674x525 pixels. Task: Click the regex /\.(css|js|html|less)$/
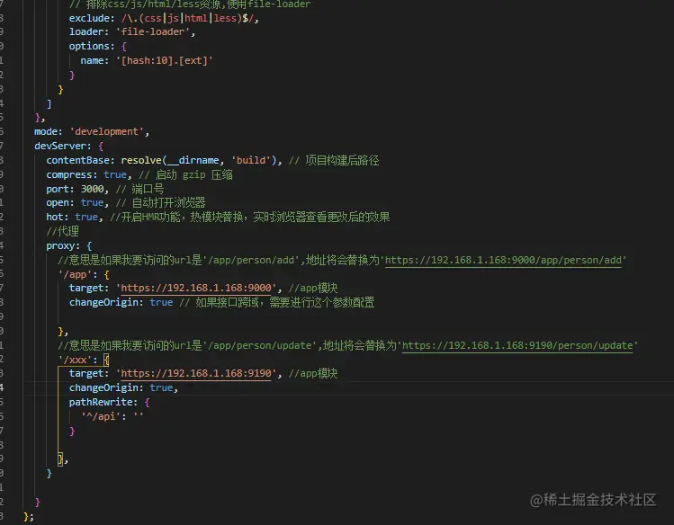click(x=187, y=18)
